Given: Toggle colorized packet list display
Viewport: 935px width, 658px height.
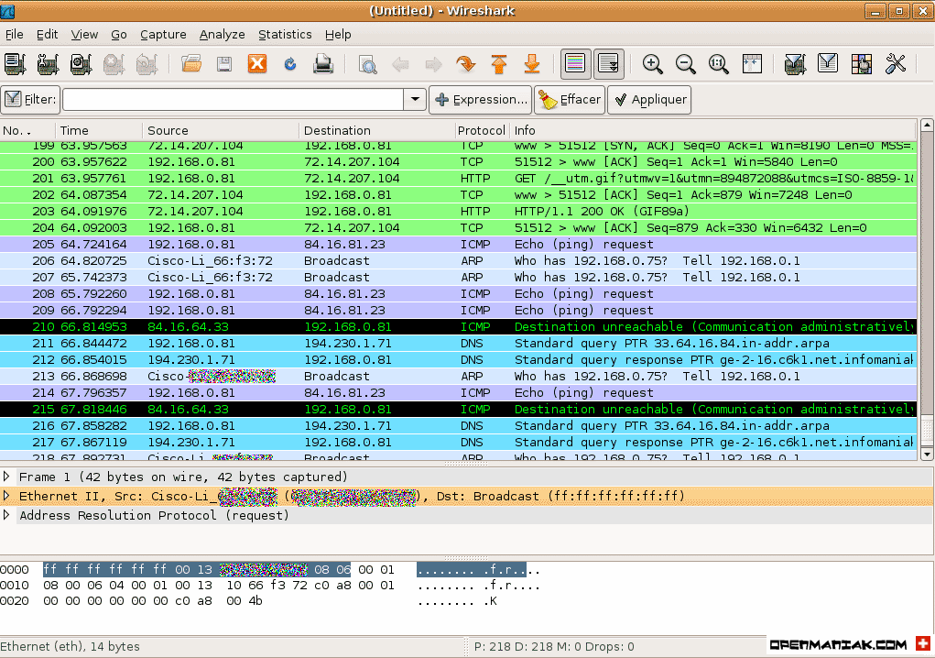Looking at the screenshot, I should [x=573, y=63].
